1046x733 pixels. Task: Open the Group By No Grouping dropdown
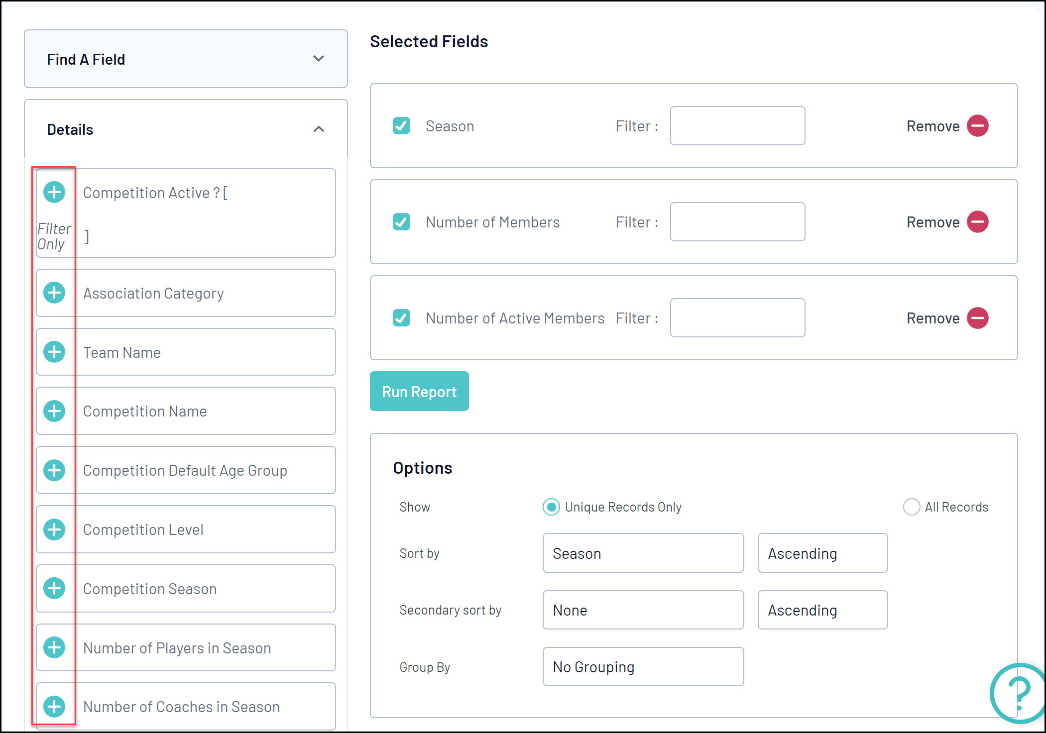643,667
